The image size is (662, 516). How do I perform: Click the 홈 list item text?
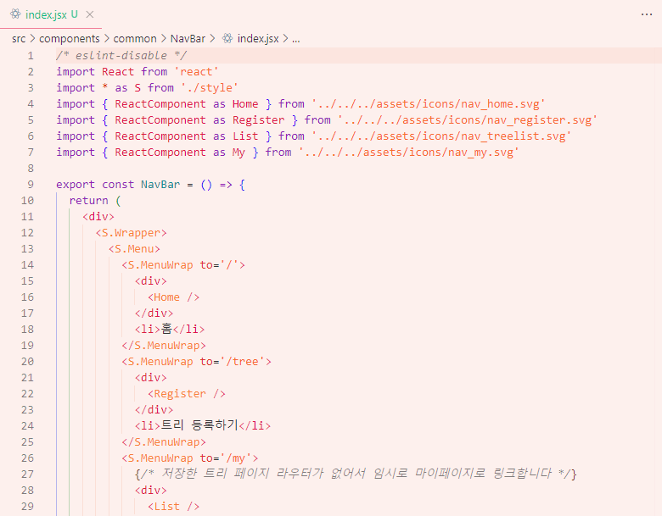[x=166, y=329]
